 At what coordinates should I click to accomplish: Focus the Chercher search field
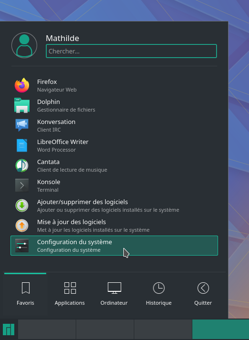pos(131,51)
